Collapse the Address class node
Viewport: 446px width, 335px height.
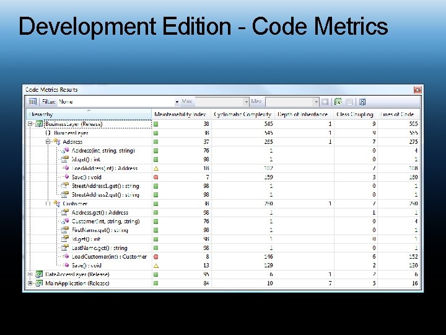point(48,141)
